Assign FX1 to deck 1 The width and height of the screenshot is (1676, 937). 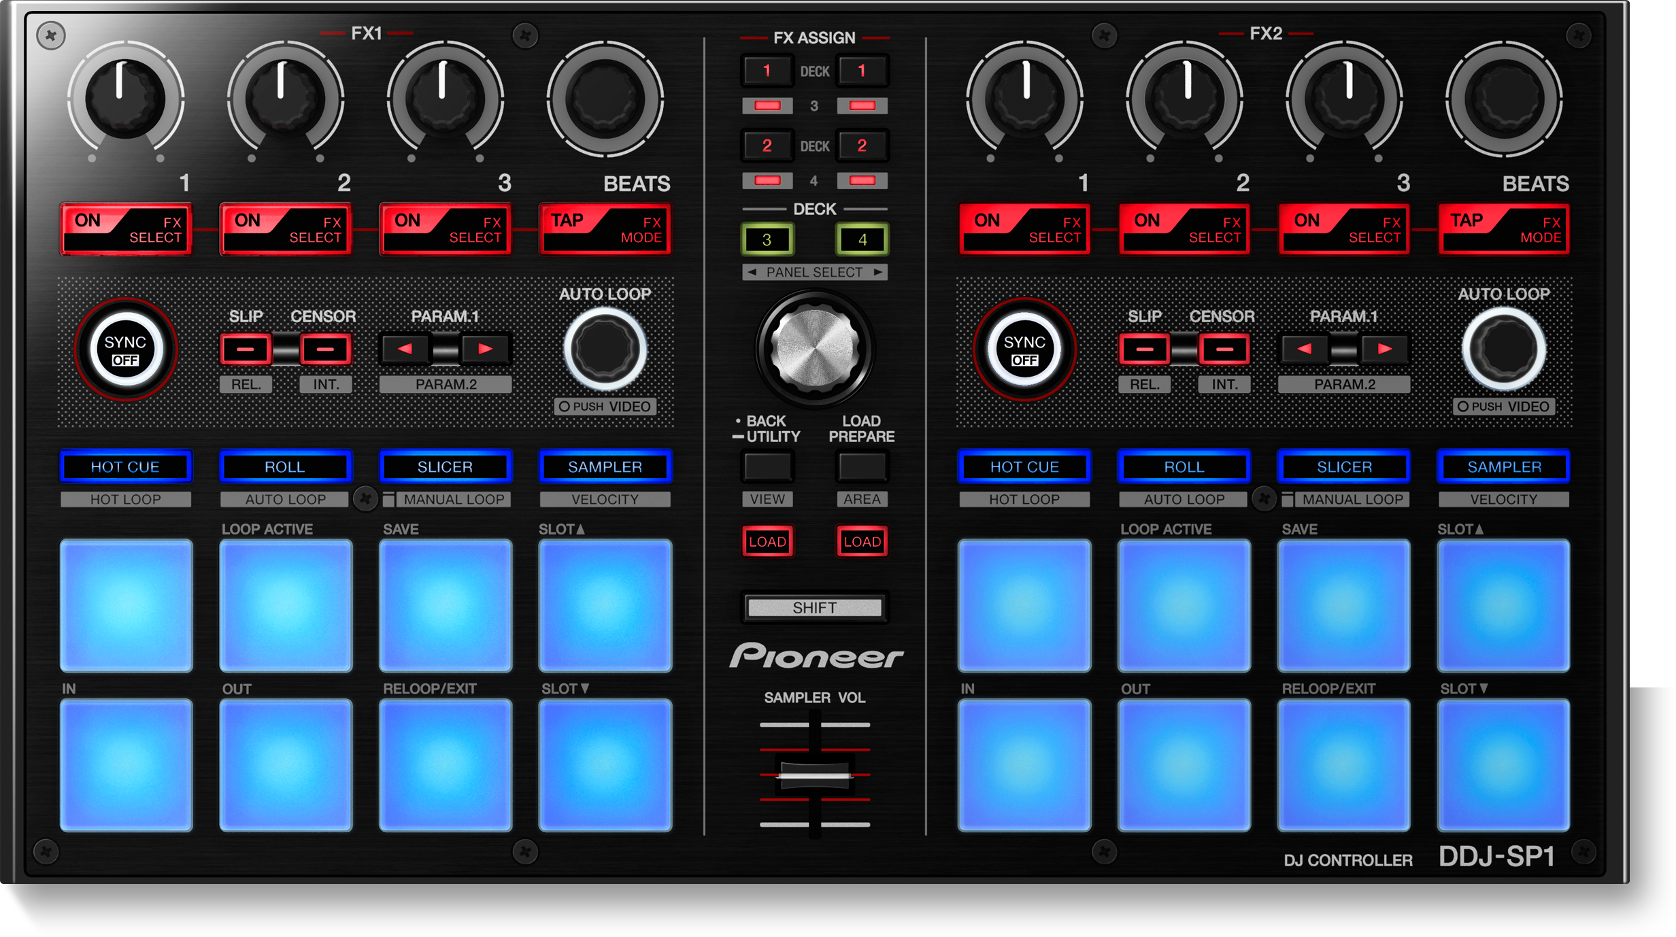[767, 71]
